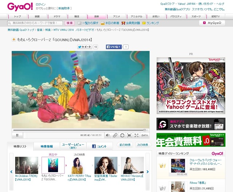Mute the video volume icon

108,135
